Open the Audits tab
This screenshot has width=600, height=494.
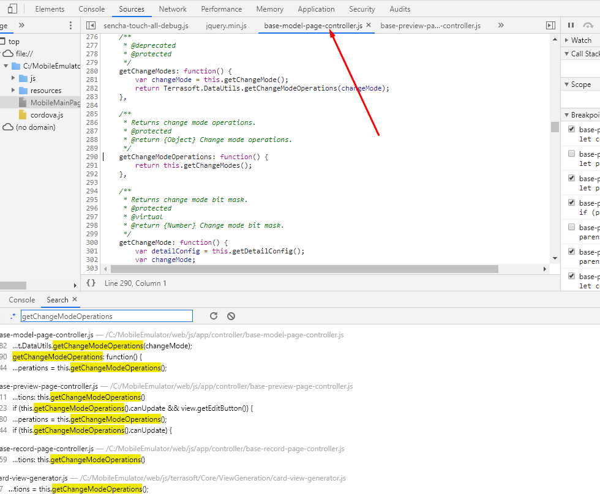400,9
